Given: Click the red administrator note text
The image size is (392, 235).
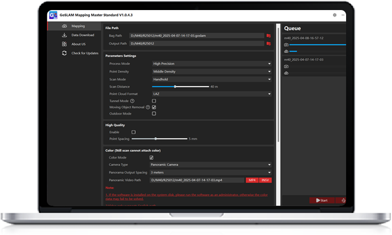Looking at the screenshot, I should click(187, 197).
